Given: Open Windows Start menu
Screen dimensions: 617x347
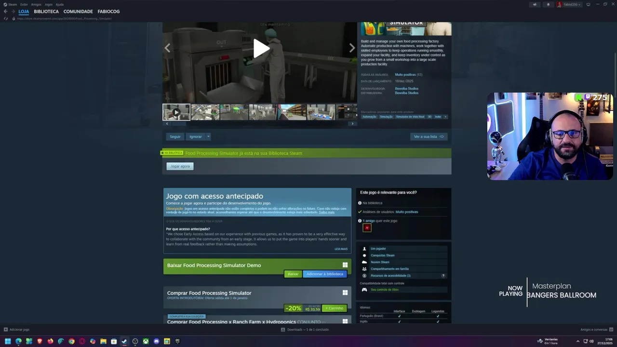Looking at the screenshot, I should 8,341.
